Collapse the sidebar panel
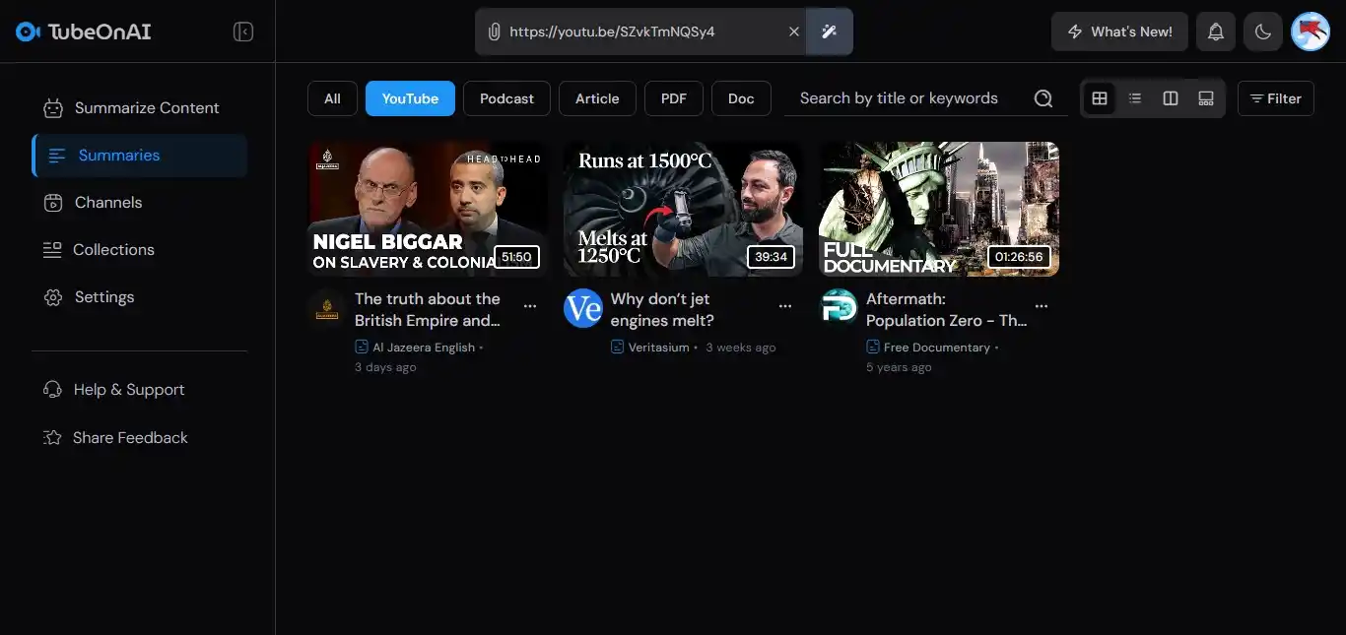 coord(243,32)
